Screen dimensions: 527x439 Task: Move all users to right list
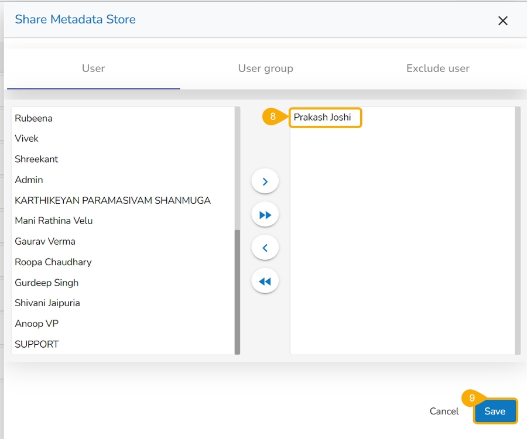tap(265, 215)
